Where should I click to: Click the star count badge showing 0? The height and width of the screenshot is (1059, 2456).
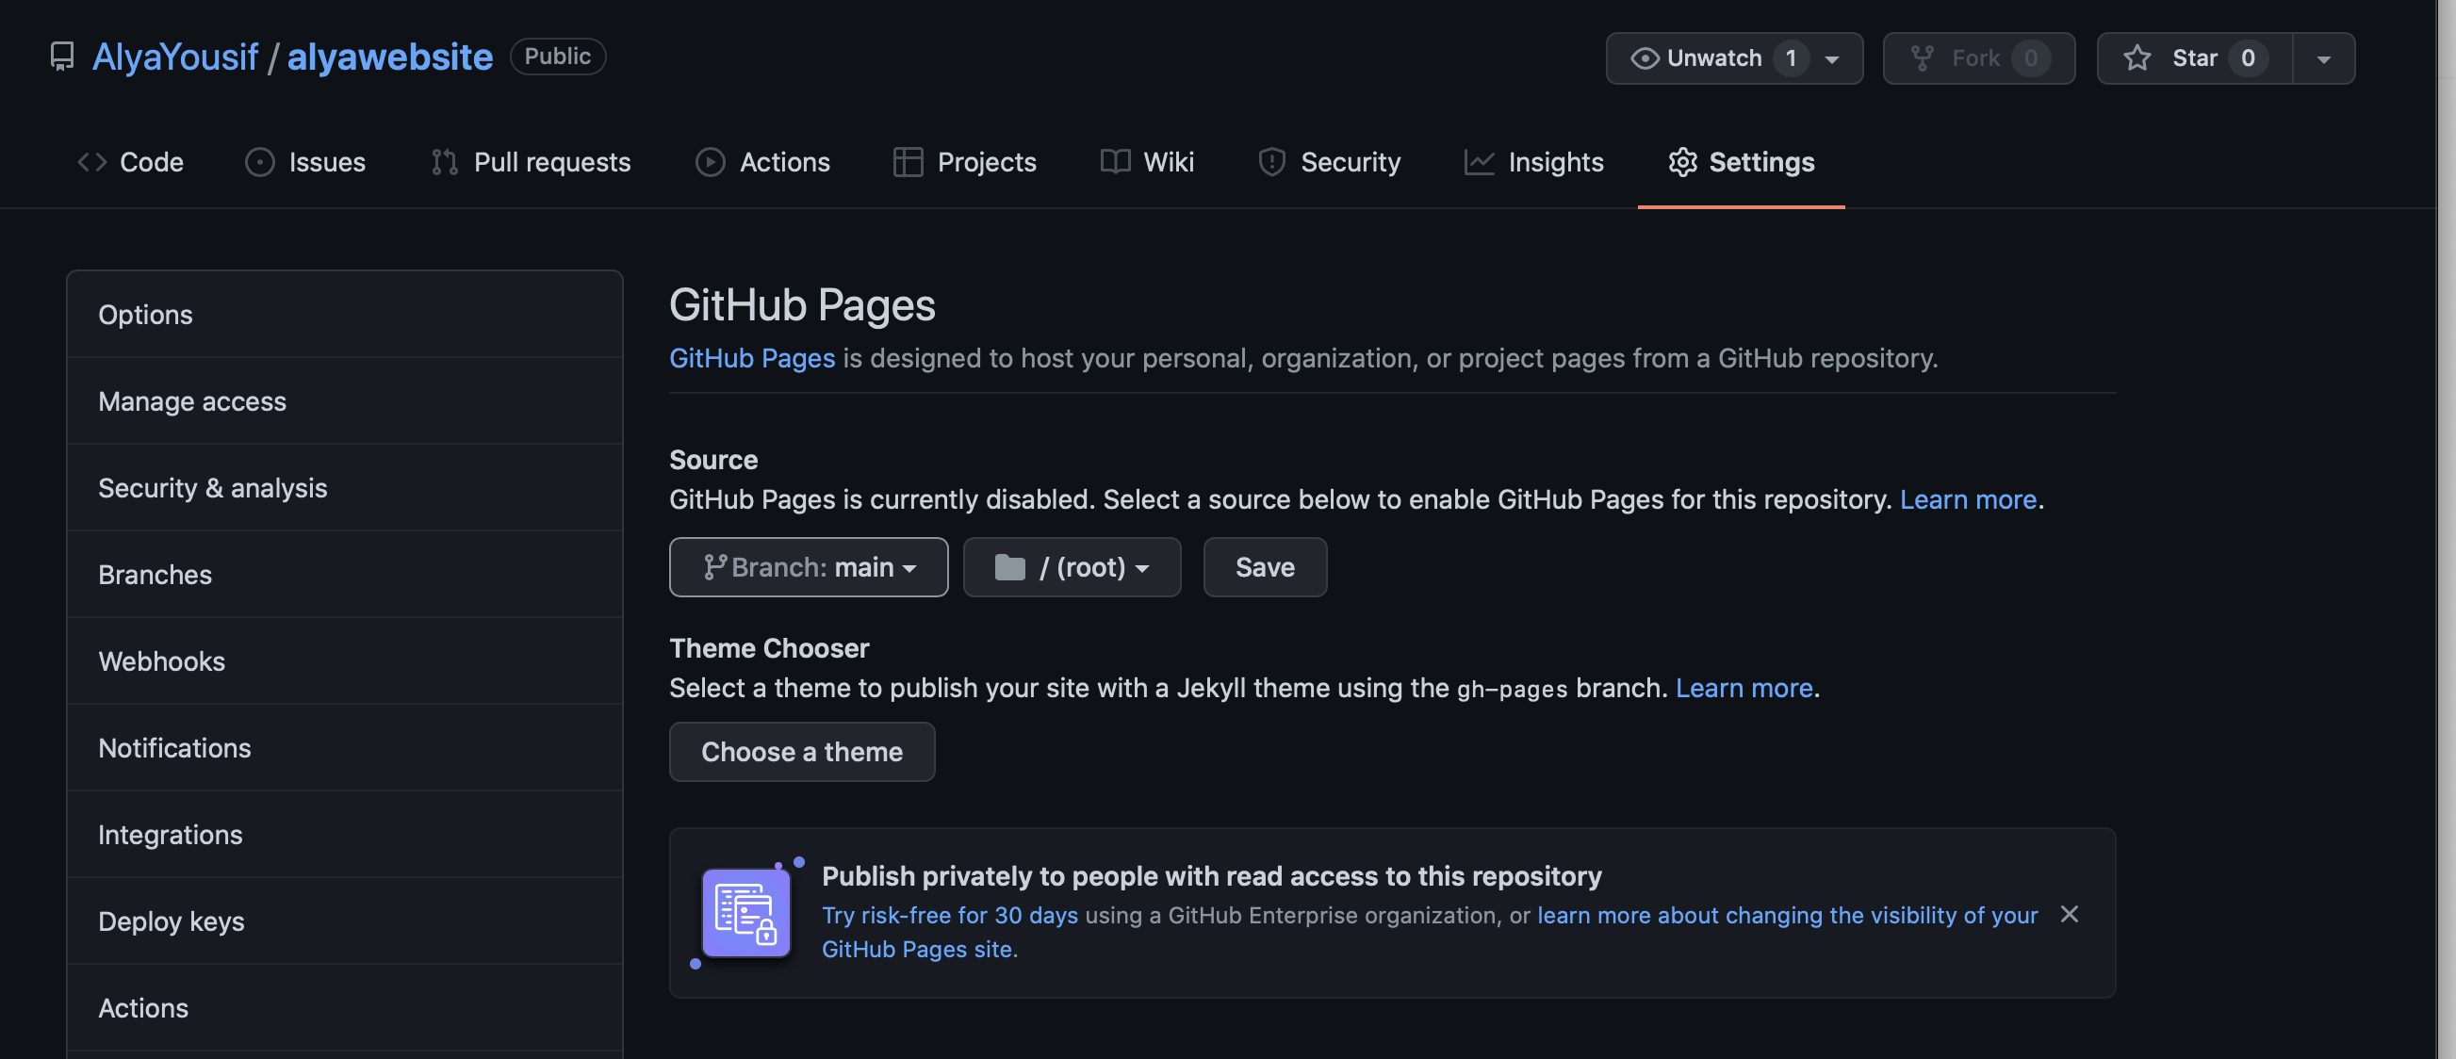tap(2247, 58)
